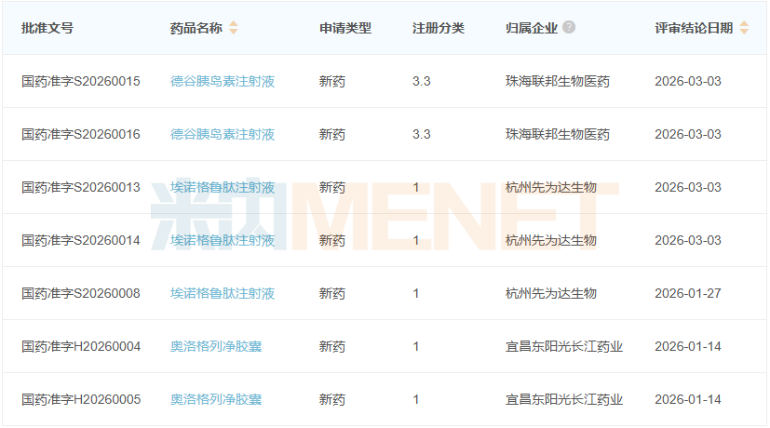Open 德谷胰岛素注射液 link in row S20260016
Viewport: 770px width, 428px height.
click(x=223, y=134)
